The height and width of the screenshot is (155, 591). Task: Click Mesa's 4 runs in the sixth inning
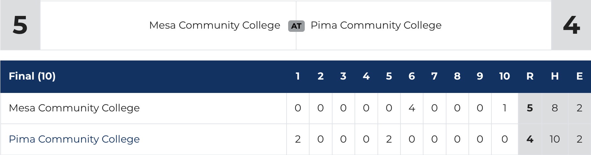point(412,108)
